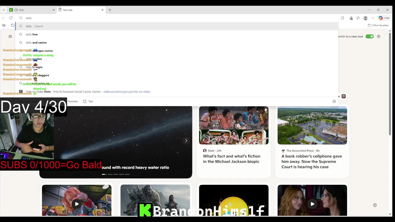Click the add-folder favorites bar icon
This screenshot has height=222, width=395.
[13, 25]
